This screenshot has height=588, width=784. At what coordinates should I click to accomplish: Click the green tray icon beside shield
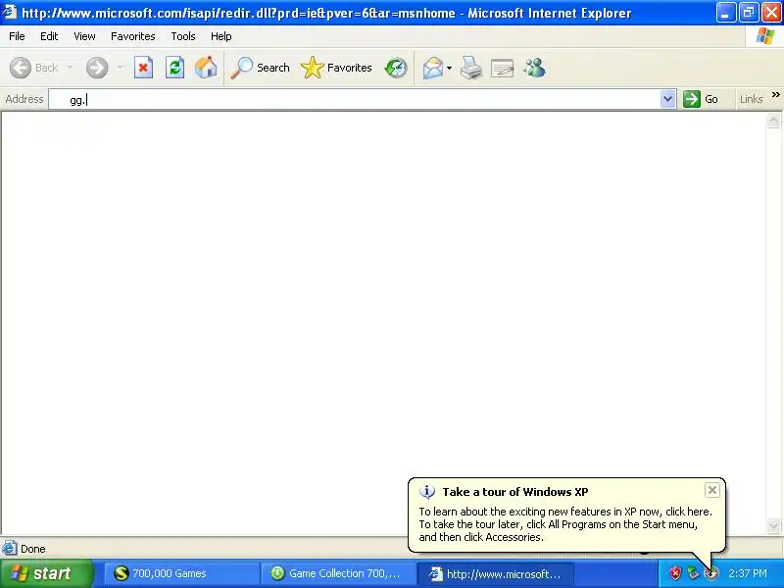tap(693, 573)
